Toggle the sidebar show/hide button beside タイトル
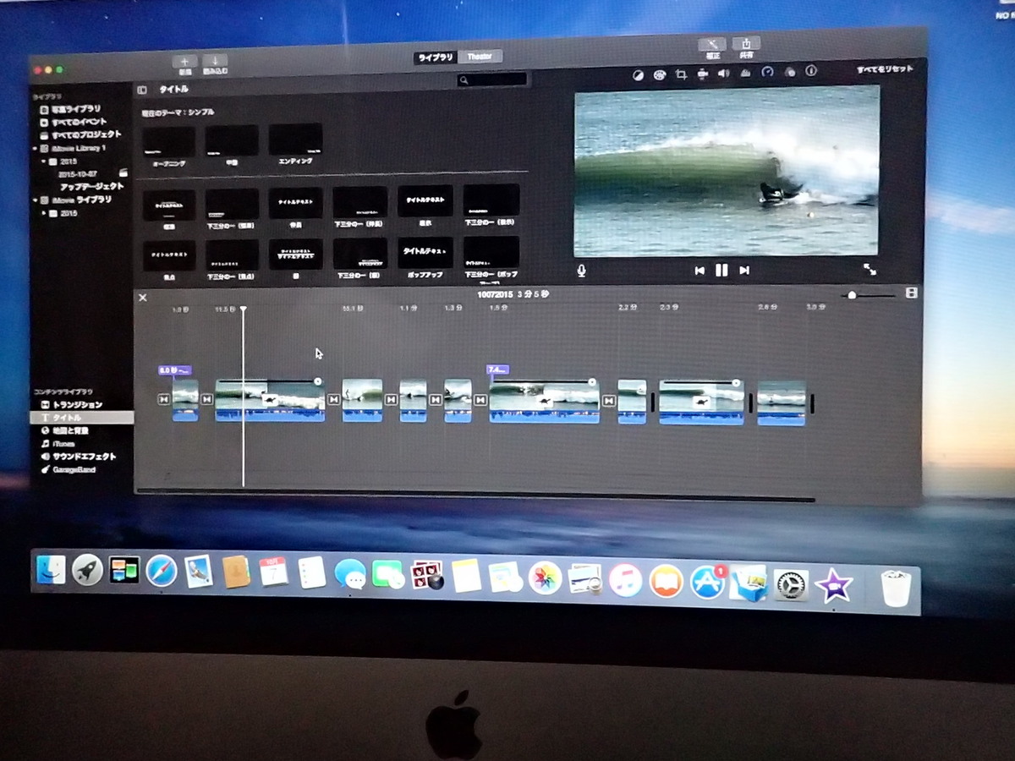Viewport: 1015px width, 761px height. tap(142, 90)
